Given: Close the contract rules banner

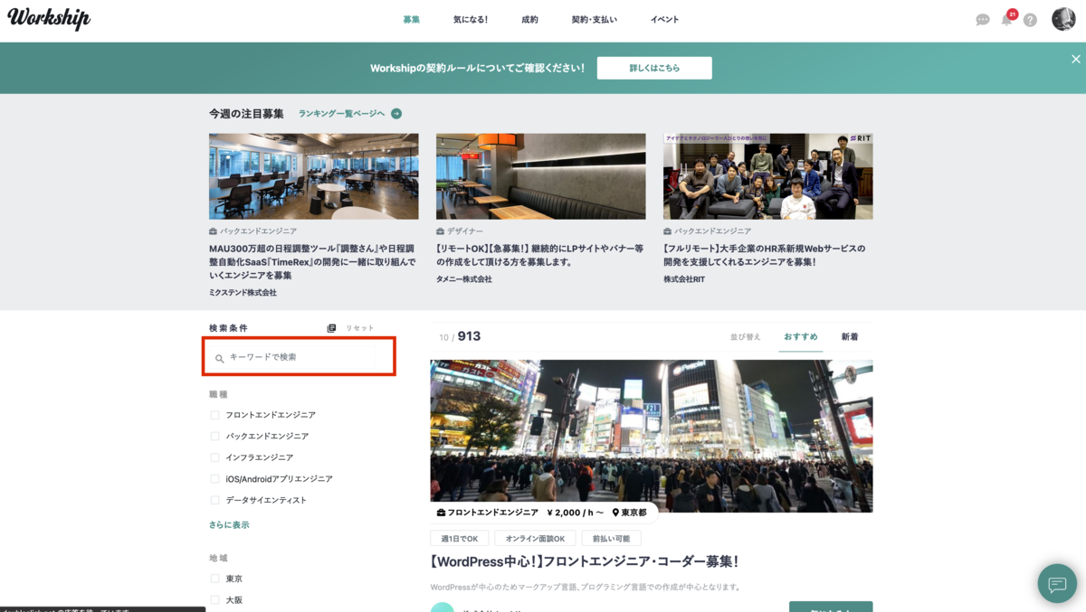Looking at the screenshot, I should pyautogui.click(x=1076, y=59).
